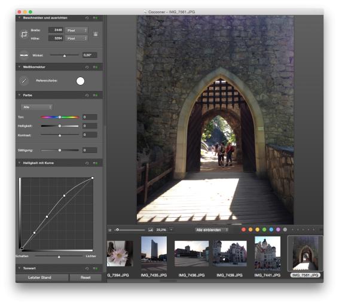Reset the Weißkorrektur section

[x=87, y=67]
